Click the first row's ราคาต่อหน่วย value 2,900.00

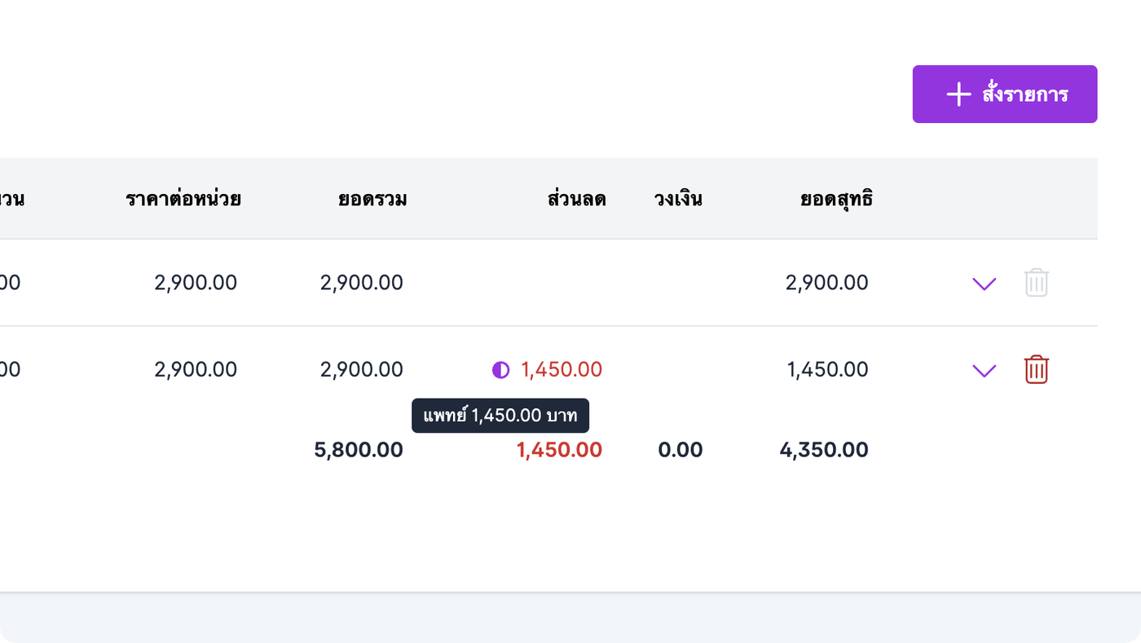click(x=196, y=283)
